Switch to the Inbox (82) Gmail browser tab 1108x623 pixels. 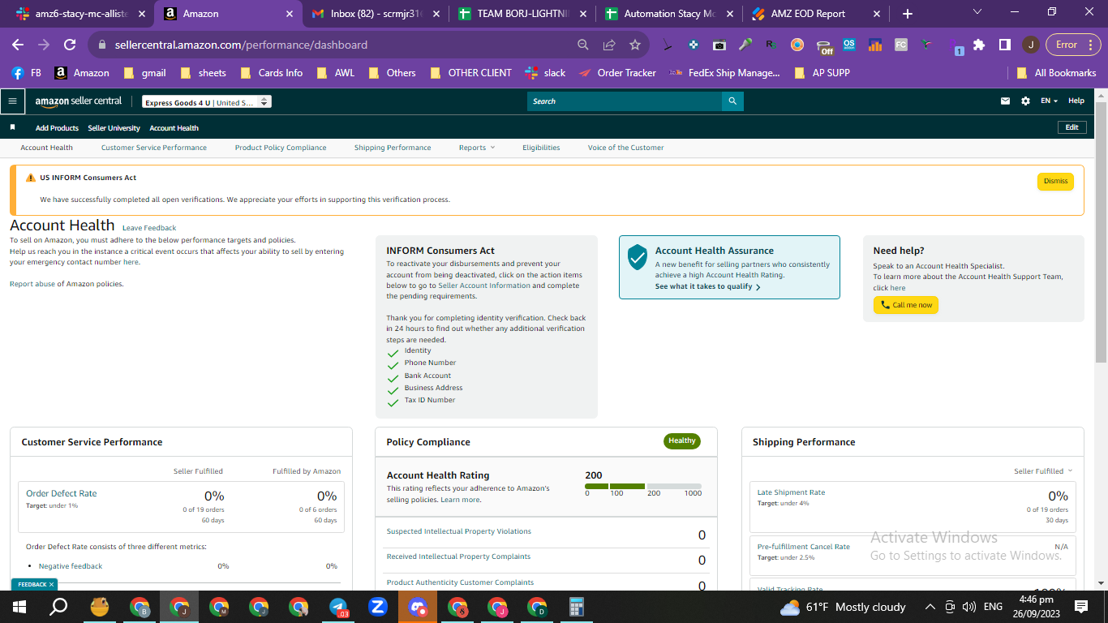coord(376,14)
